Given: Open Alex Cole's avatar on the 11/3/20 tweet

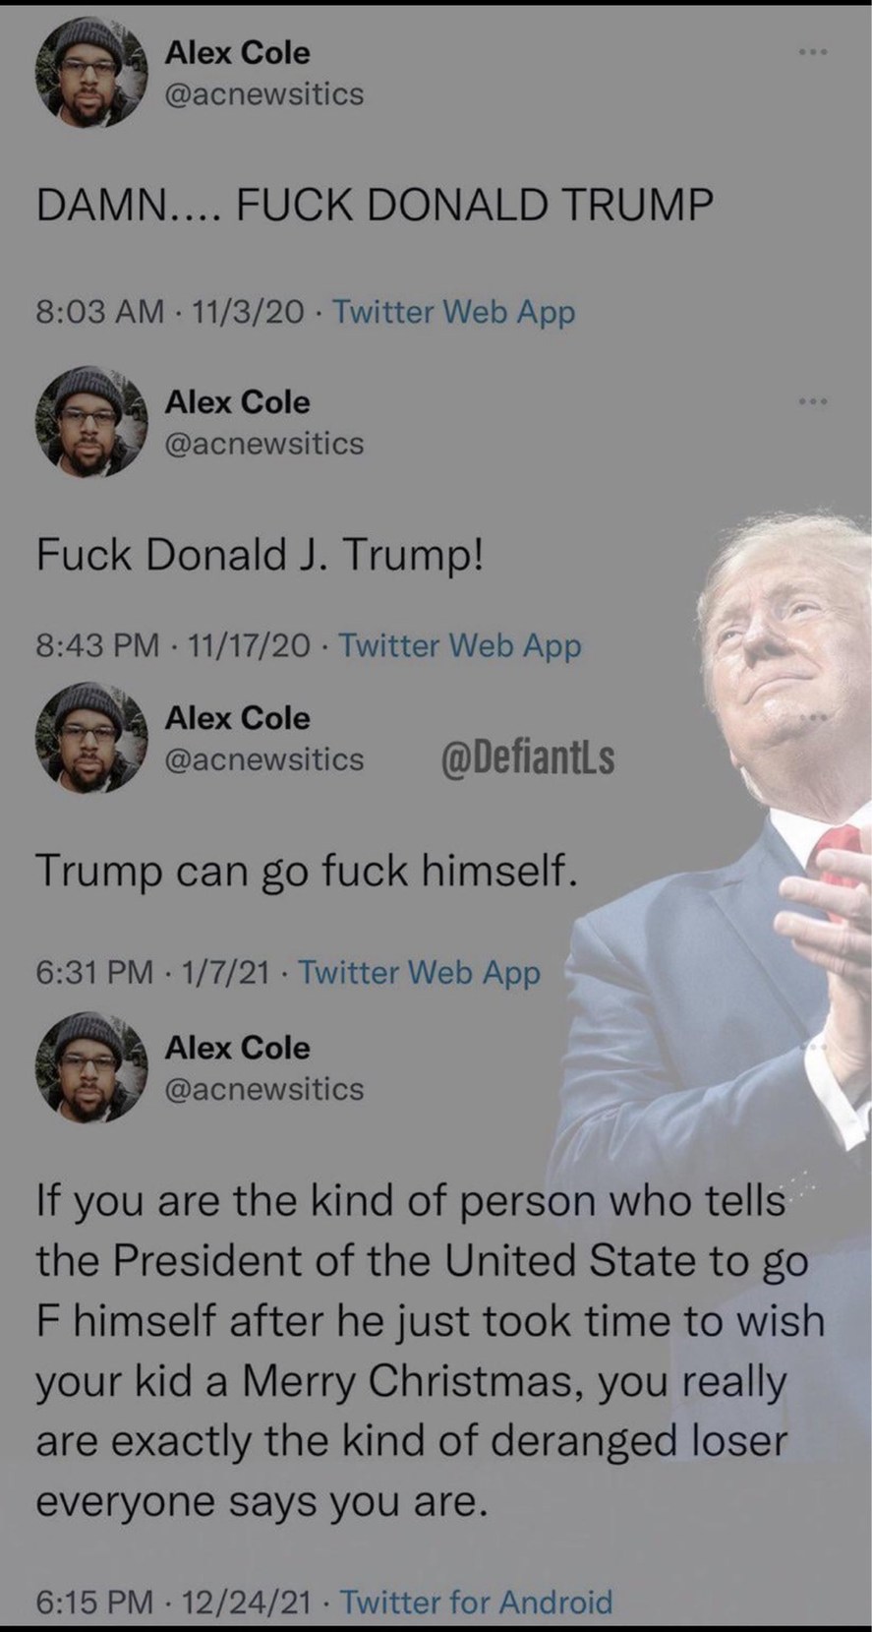Looking at the screenshot, I should (90, 74).
